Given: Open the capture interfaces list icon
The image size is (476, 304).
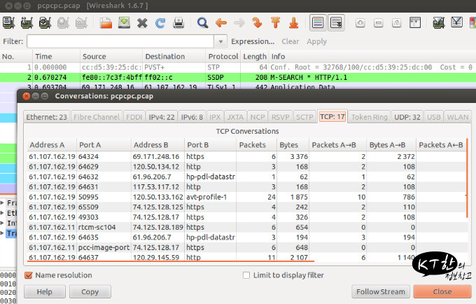Looking at the screenshot, I should pyautogui.click(x=9, y=23).
